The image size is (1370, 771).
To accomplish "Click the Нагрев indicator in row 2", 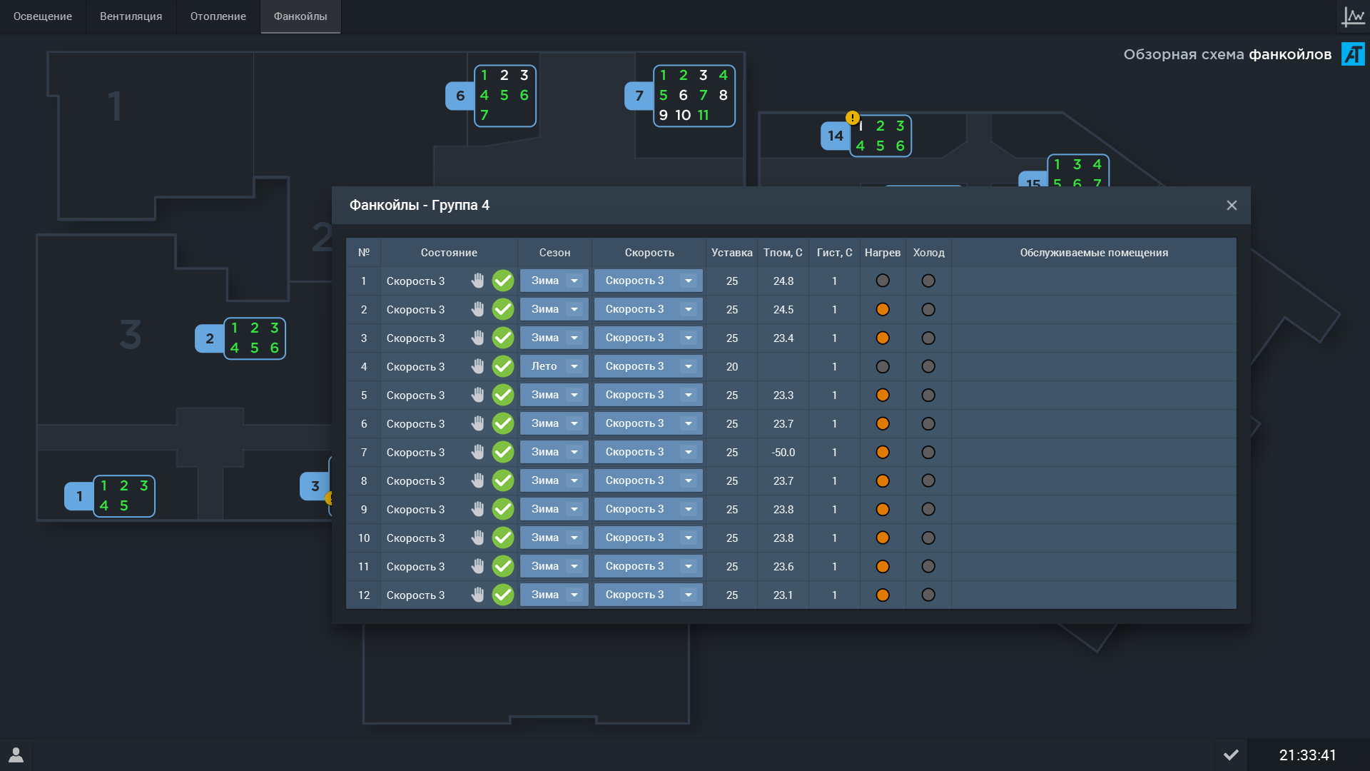I will pyautogui.click(x=883, y=309).
